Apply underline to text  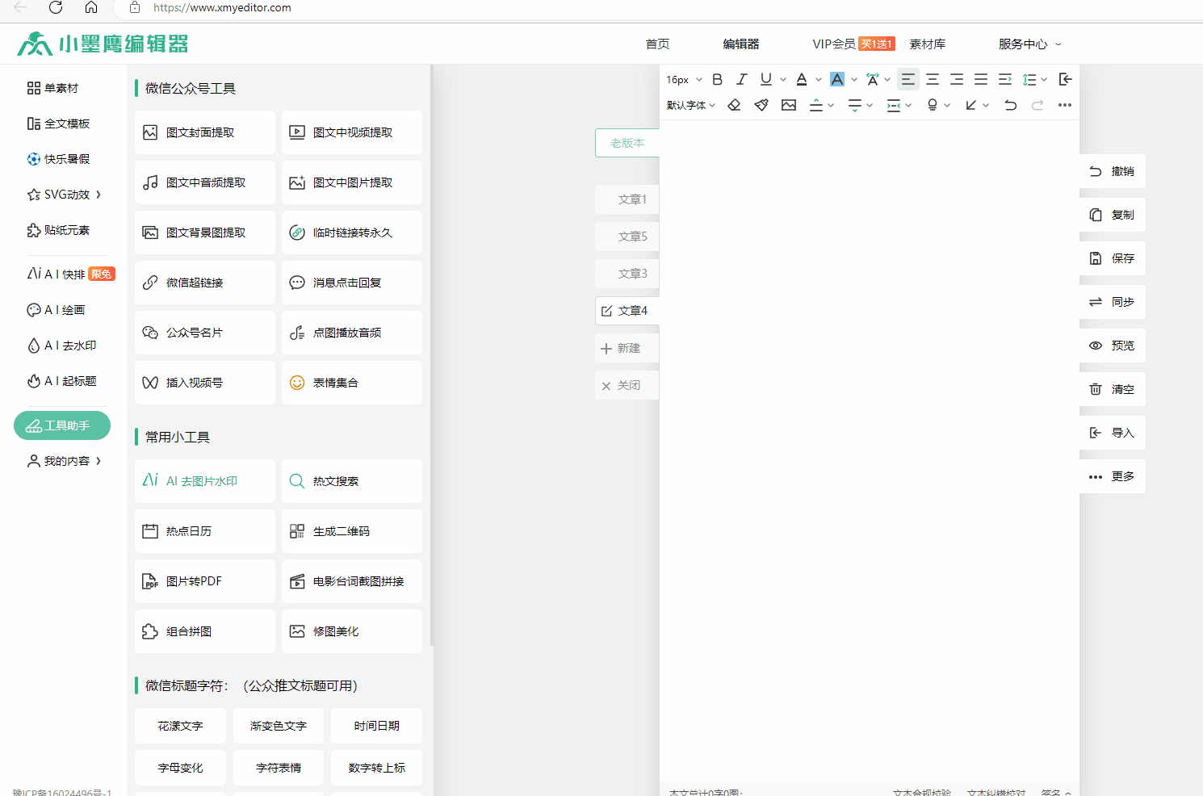[766, 79]
